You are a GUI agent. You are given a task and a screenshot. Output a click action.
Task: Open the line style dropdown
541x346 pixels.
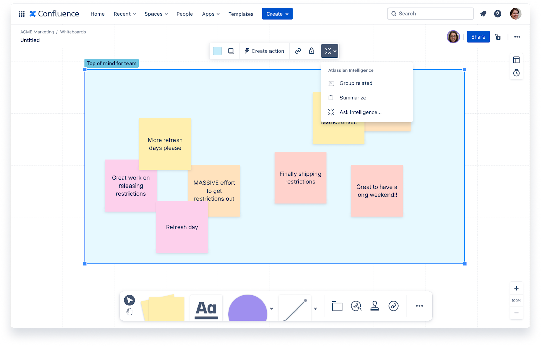pyautogui.click(x=315, y=308)
